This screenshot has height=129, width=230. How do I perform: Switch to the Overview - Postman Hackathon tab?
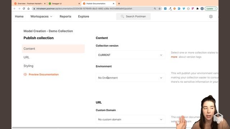30,4
